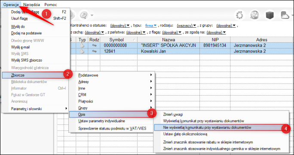Open the Pomoc menu
294x155 pixels.
tap(51, 4)
